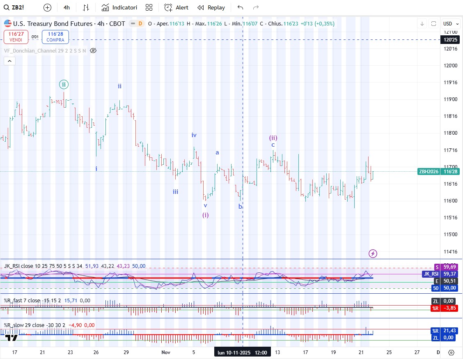Click the purple lightning event icon
463x359 pixels.
pos(373,253)
